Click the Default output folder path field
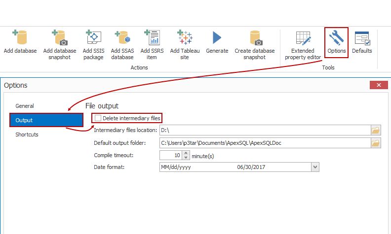 pyautogui.click(x=265, y=143)
